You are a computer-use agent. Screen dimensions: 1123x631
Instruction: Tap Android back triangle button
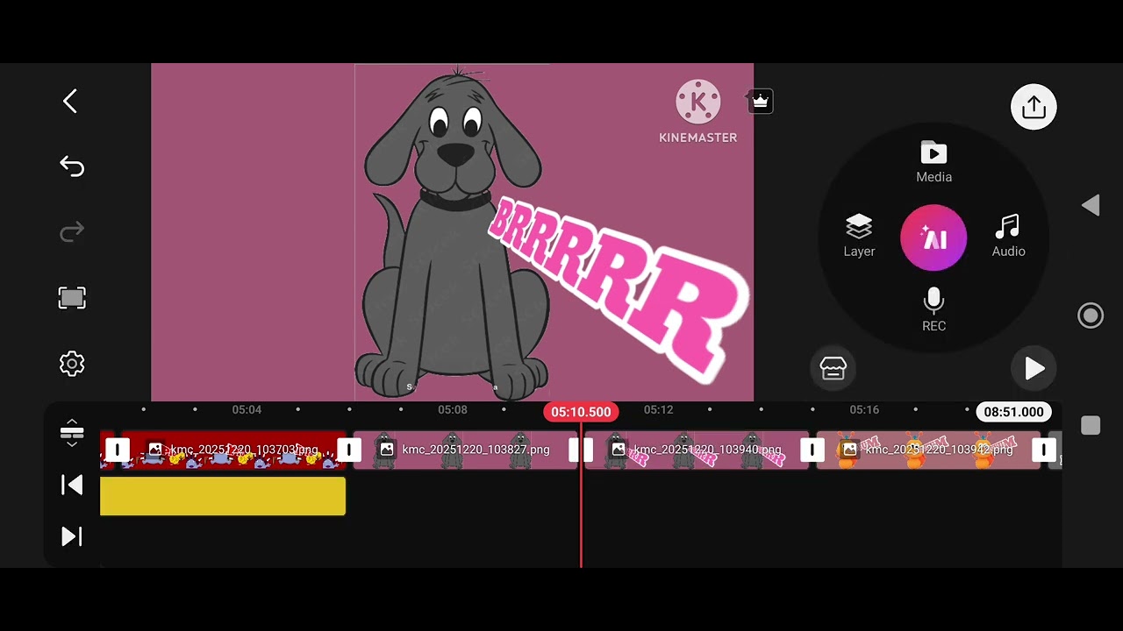pyautogui.click(x=1091, y=205)
